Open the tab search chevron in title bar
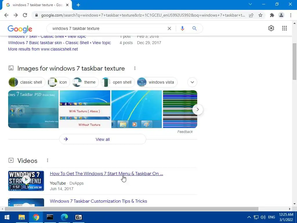297x223 pixels. coord(250,4)
